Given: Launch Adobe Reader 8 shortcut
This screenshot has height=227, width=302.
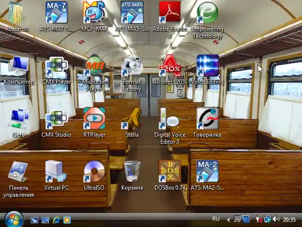Looking at the screenshot, I should [x=170, y=13].
